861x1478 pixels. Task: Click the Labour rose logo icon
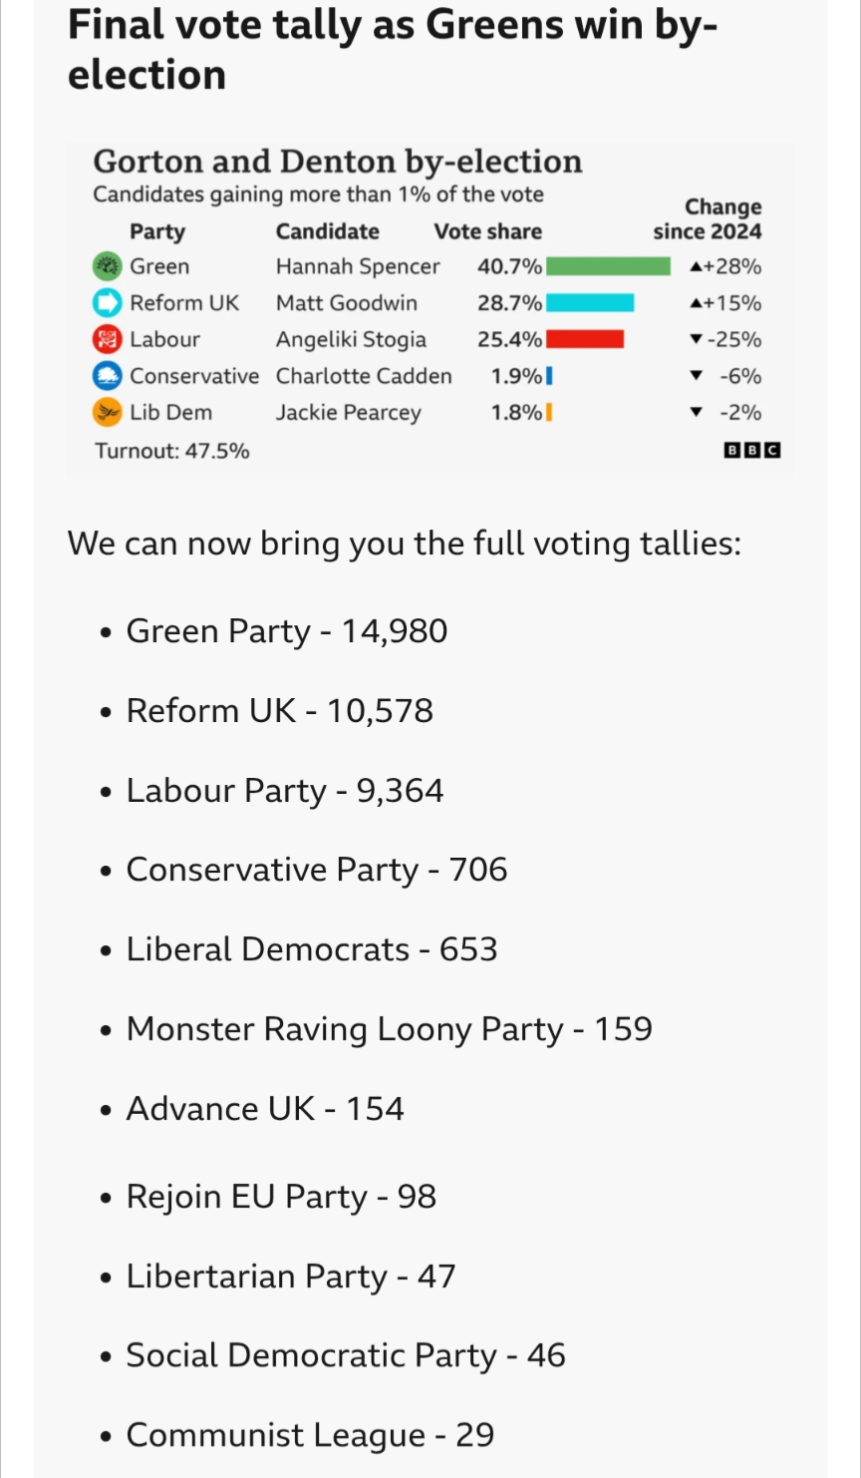click(107, 340)
